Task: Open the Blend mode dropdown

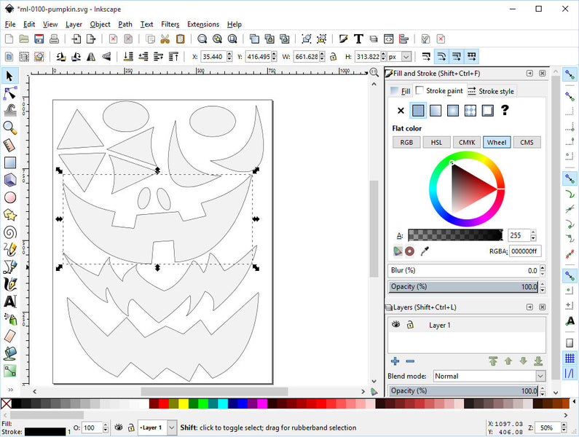Action: coord(488,376)
